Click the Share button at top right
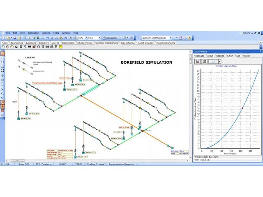 246,33
